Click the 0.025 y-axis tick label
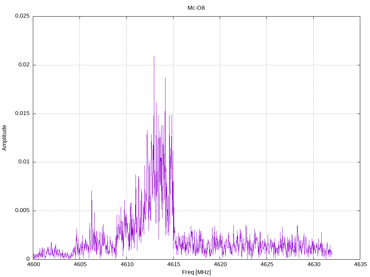 22,16
